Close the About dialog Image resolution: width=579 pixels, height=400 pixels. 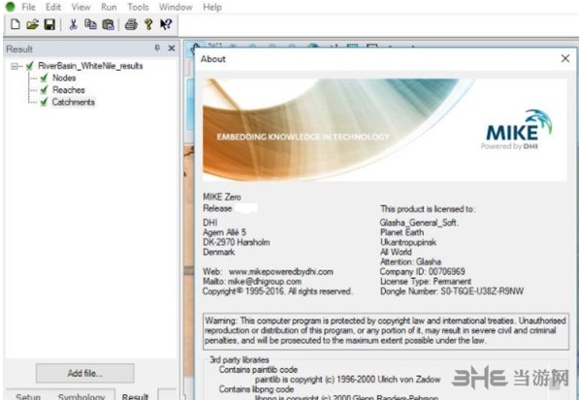[x=565, y=58]
